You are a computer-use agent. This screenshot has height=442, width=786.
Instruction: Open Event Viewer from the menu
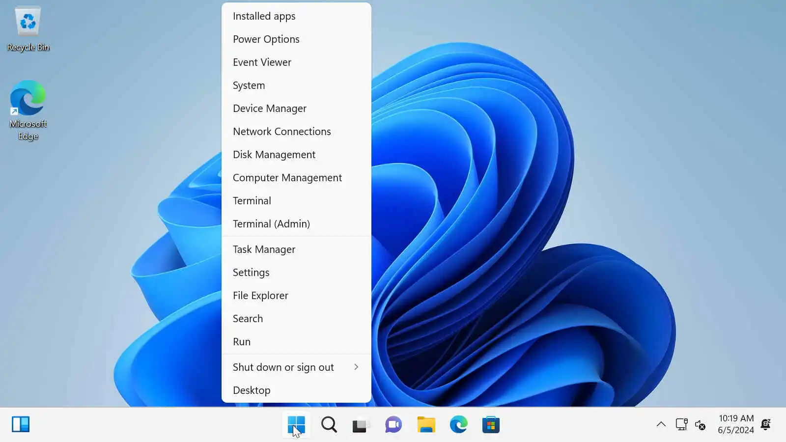click(x=296, y=62)
